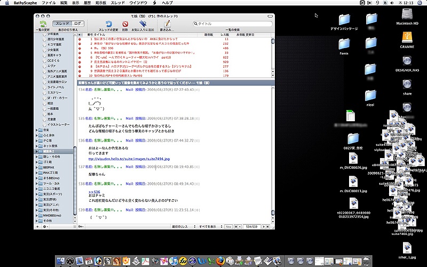
Task: Switch list view to スレッド segment
Action: [62, 23]
